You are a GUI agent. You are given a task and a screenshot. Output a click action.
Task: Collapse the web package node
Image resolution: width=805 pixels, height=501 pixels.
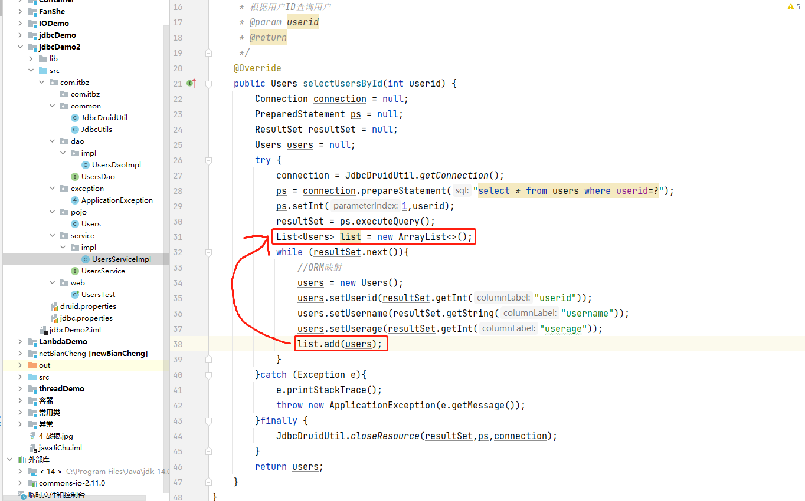tap(52, 283)
